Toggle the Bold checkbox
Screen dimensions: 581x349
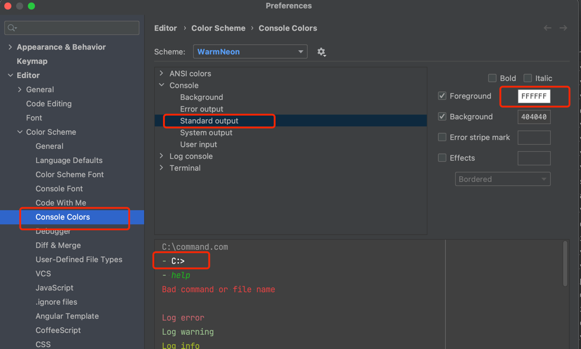tap(492, 78)
